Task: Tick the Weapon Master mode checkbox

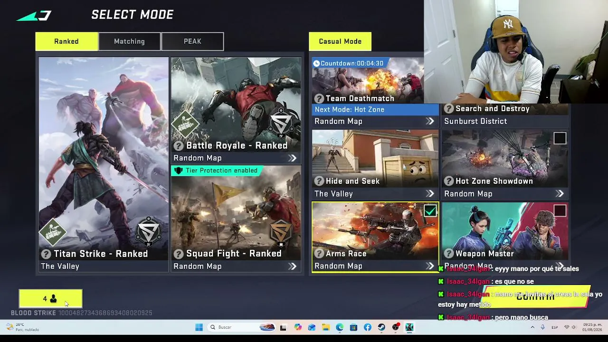Action: pos(560,211)
